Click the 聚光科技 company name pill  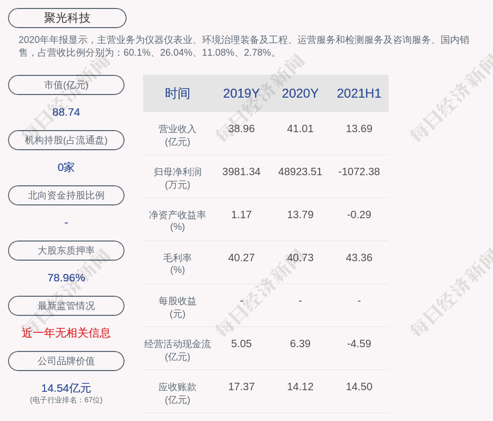point(67,18)
